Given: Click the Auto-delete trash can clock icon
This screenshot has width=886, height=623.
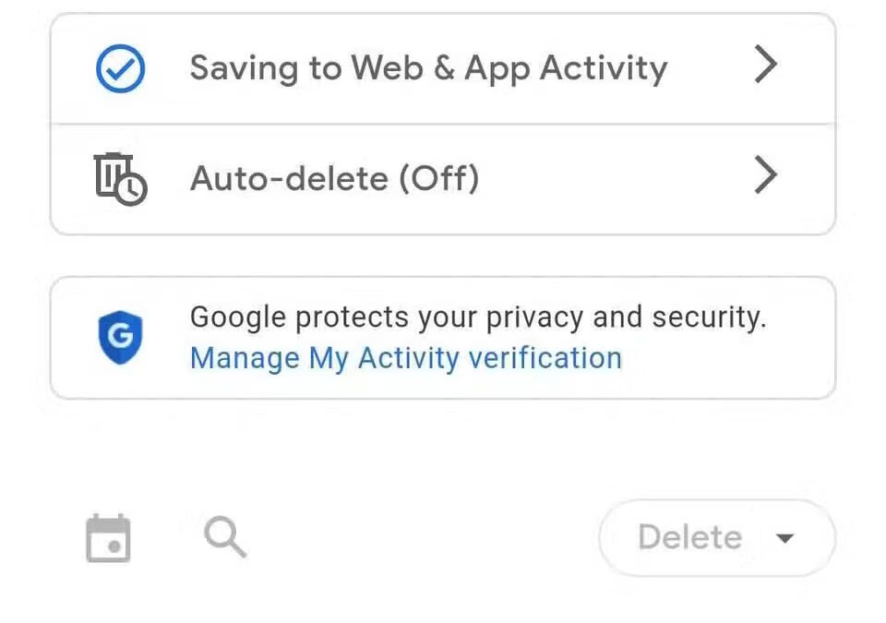Looking at the screenshot, I should [x=120, y=178].
